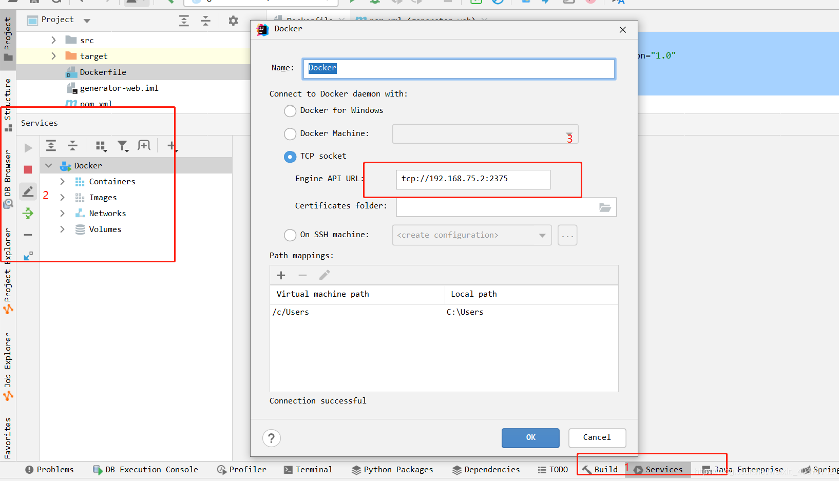Image resolution: width=839 pixels, height=481 pixels.
Task: Expand the Containers node
Action: (62, 182)
